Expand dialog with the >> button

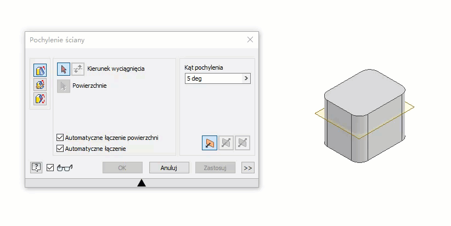[248, 168]
